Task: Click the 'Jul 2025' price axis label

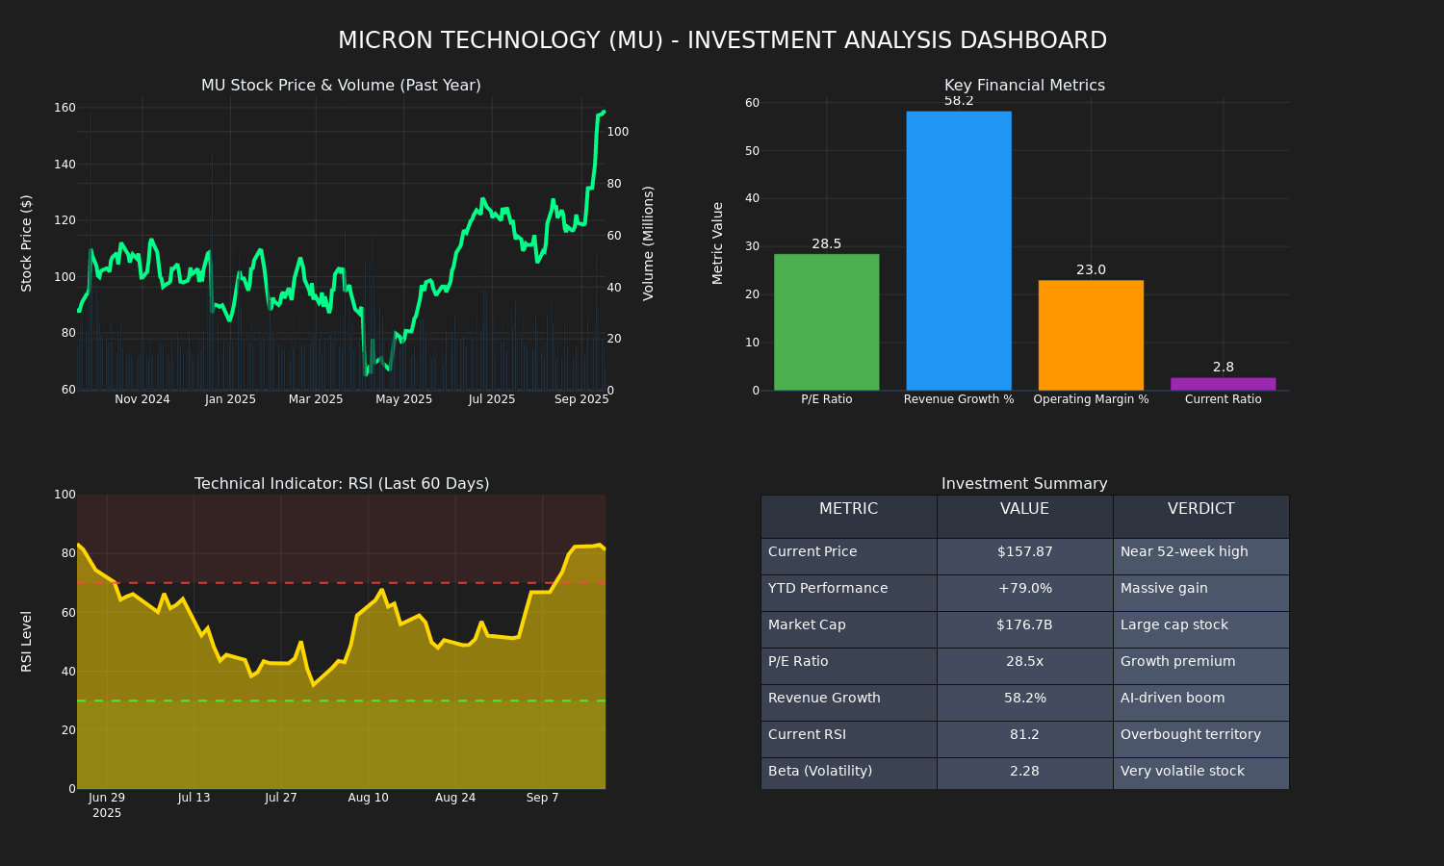Action: click(492, 399)
